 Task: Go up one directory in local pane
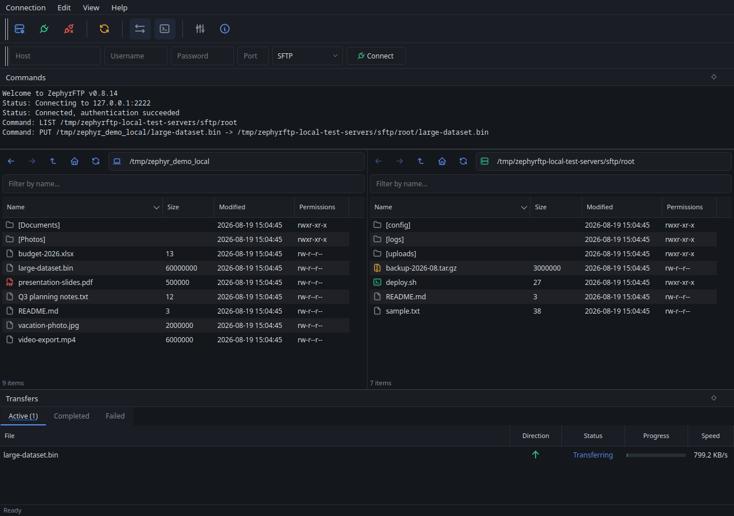(53, 161)
